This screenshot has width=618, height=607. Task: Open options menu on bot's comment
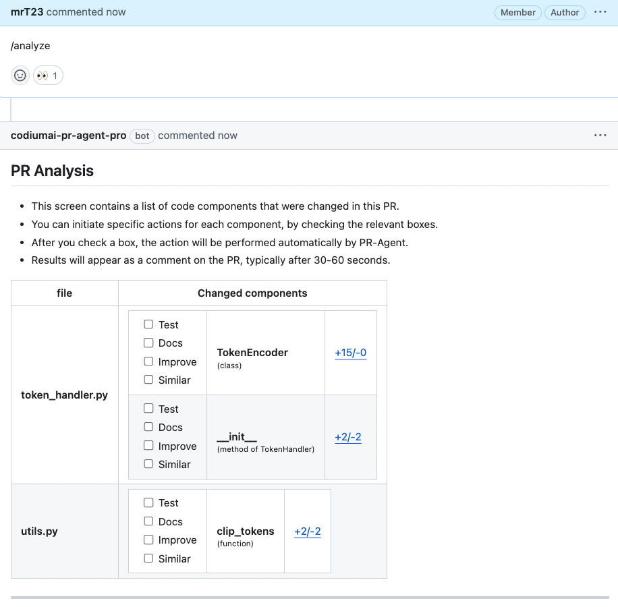600,136
